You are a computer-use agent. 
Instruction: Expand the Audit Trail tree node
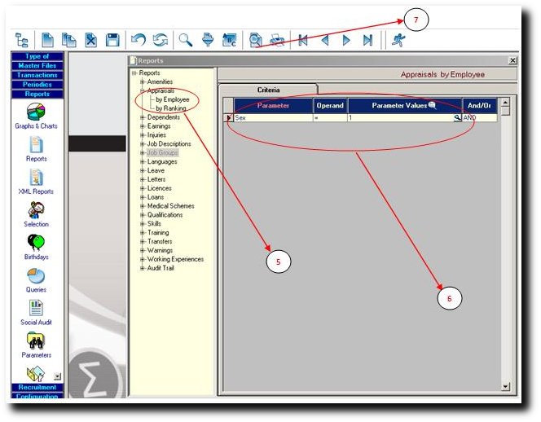pos(143,268)
